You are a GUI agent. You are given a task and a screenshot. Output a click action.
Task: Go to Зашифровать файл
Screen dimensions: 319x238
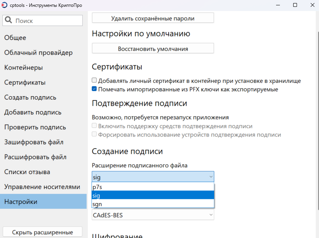point(43,142)
